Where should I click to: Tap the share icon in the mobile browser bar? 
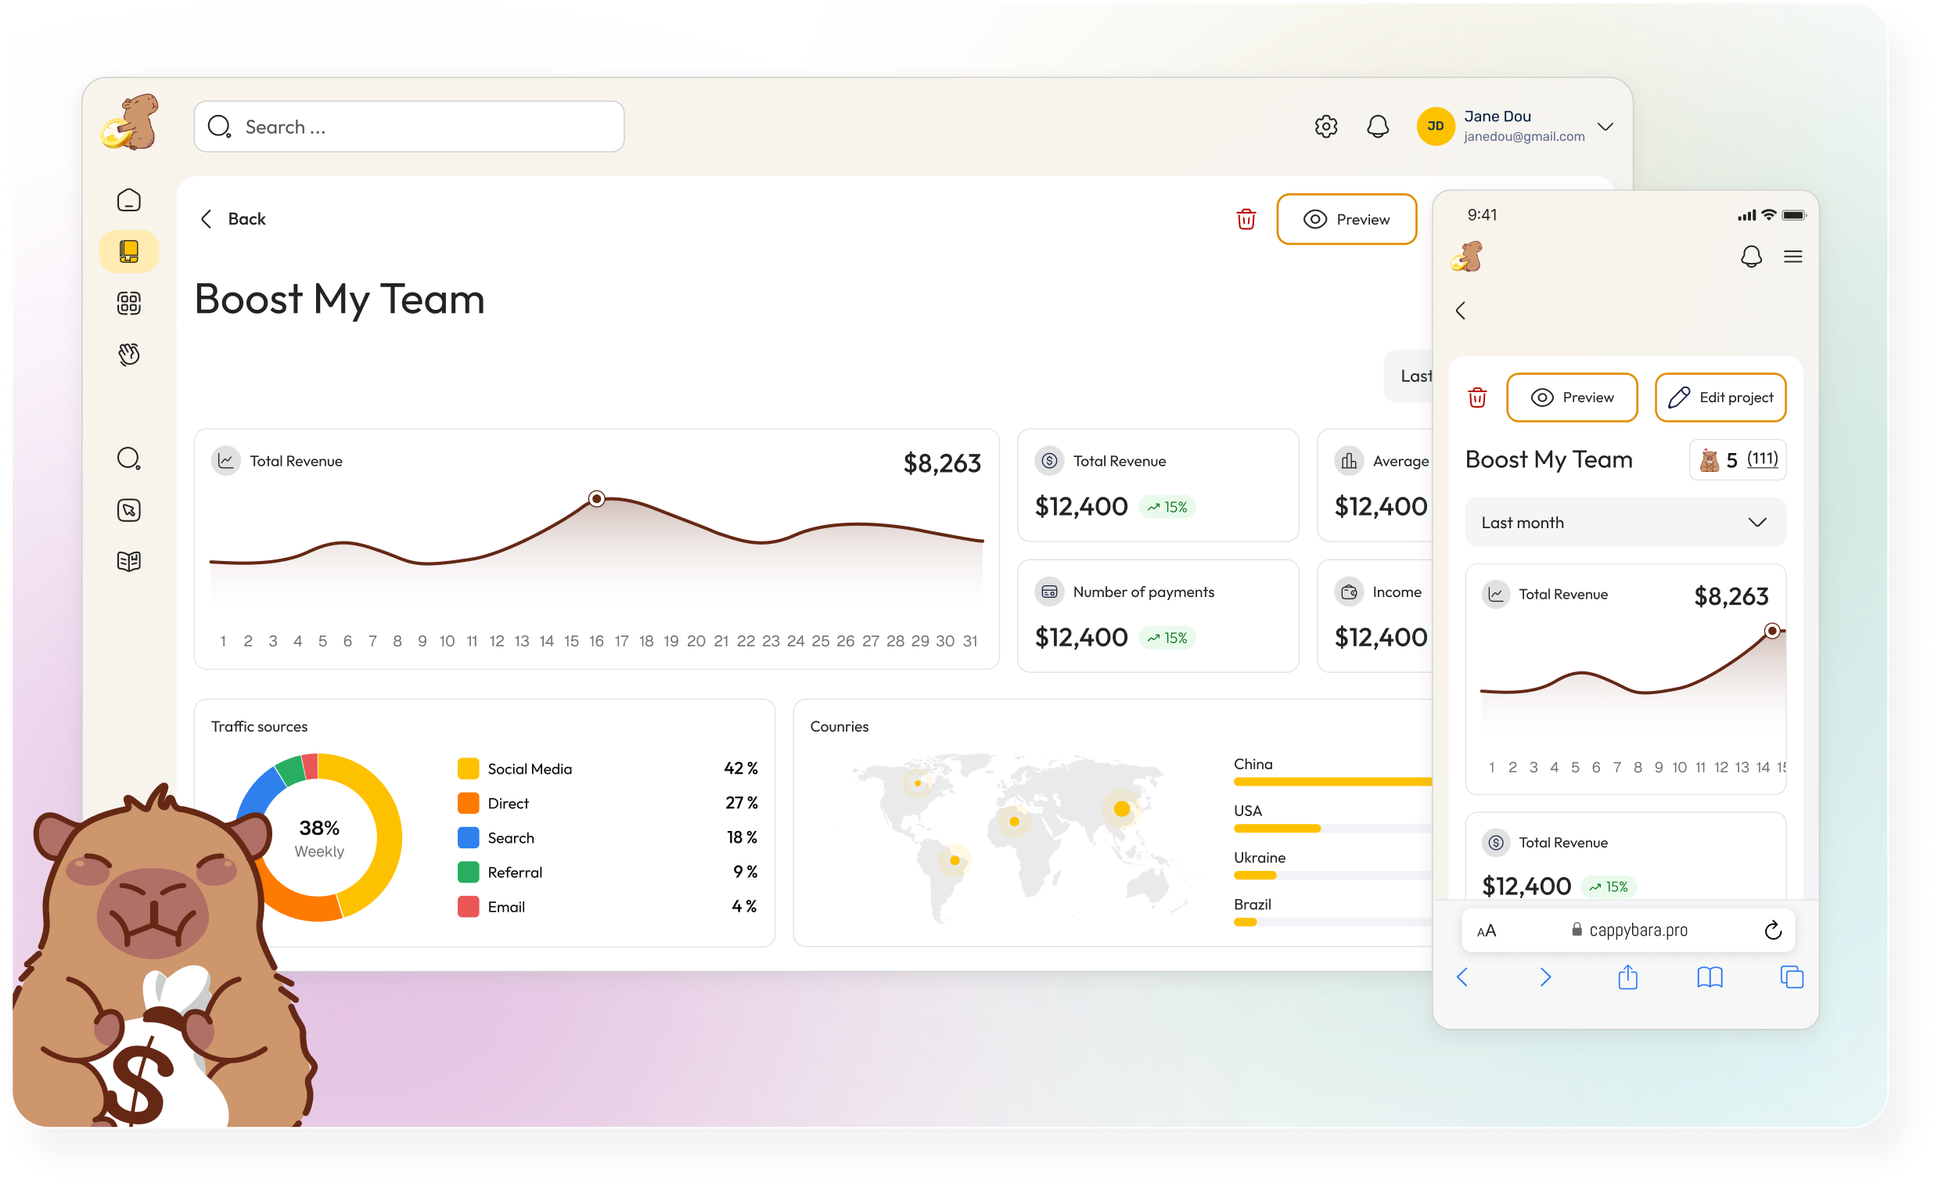tap(1628, 977)
